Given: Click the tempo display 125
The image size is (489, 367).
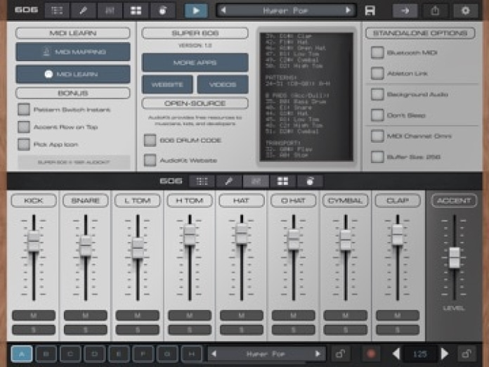Looking at the screenshot, I should click(420, 354).
